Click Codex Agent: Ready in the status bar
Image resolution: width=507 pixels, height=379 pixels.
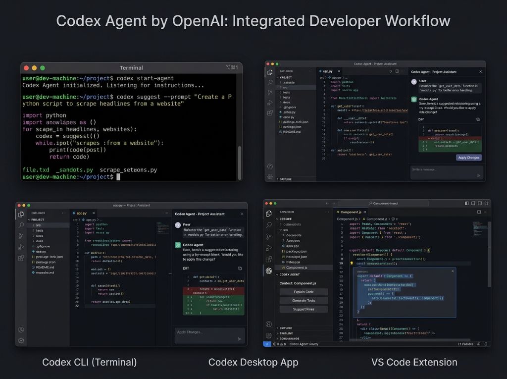(x=304, y=344)
